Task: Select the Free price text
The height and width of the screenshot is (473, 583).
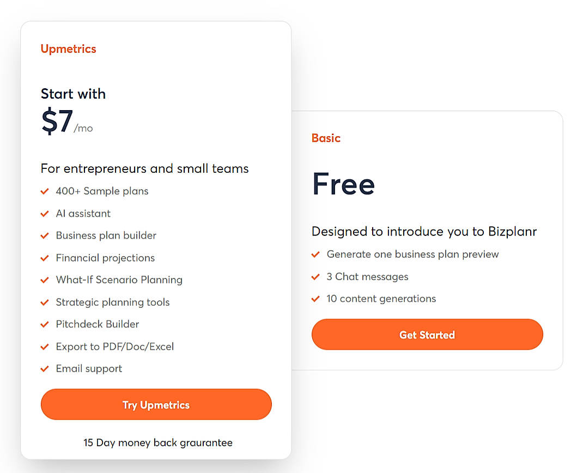Action: tap(343, 185)
